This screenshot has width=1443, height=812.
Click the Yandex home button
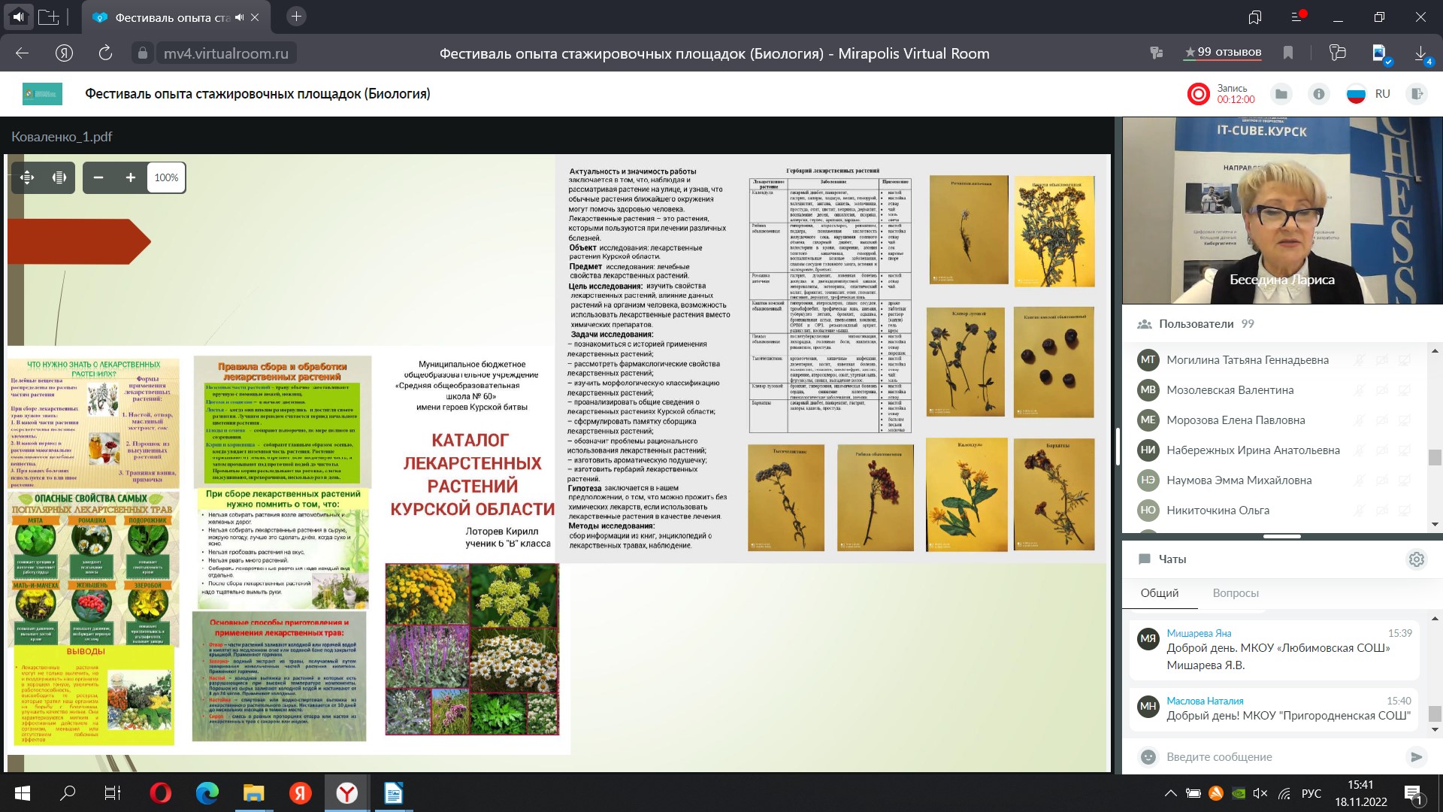point(64,53)
